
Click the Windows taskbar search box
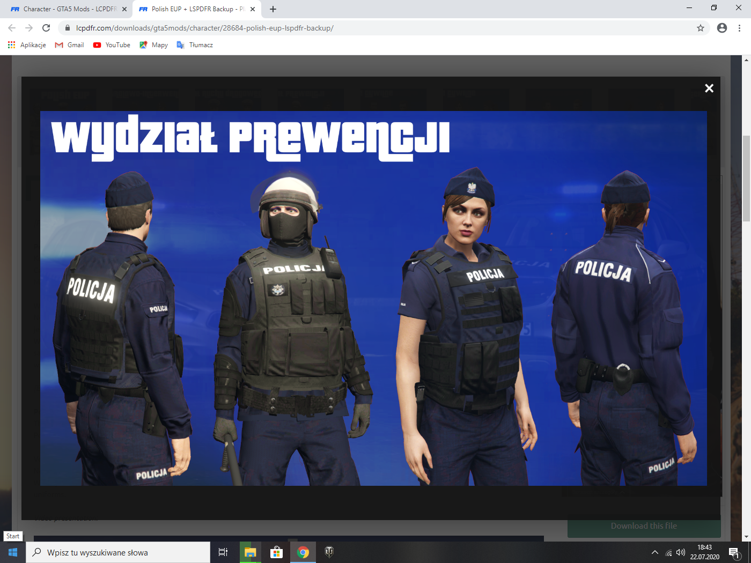[118, 552]
